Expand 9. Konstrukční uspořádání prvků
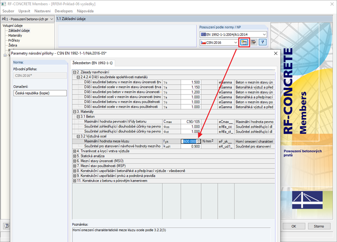 click(74, 176)
